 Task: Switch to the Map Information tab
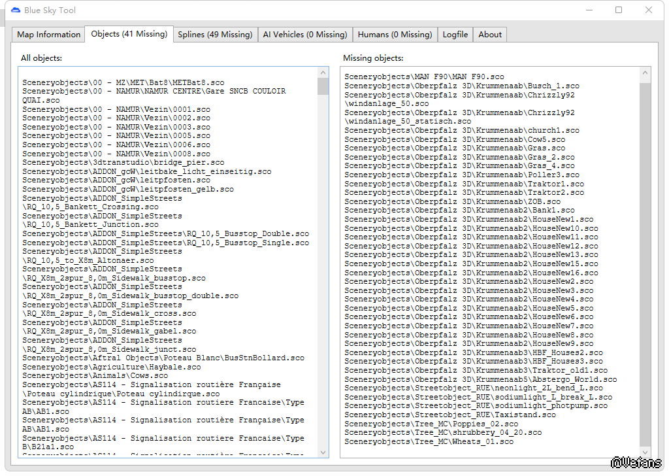tap(49, 35)
